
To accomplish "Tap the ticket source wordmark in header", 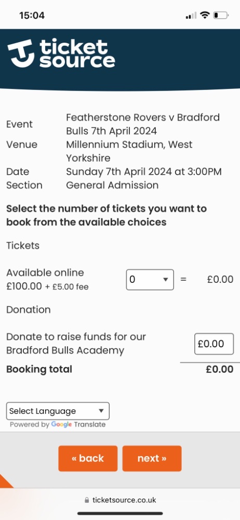I will click(x=77, y=54).
